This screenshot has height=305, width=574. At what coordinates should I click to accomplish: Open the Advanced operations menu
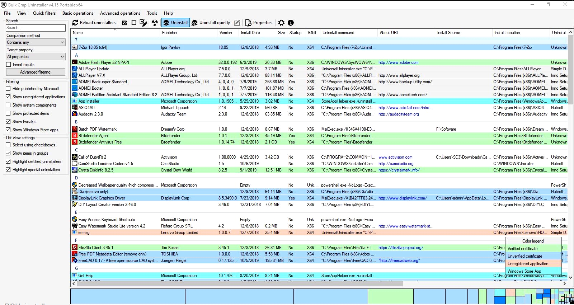coord(120,13)
